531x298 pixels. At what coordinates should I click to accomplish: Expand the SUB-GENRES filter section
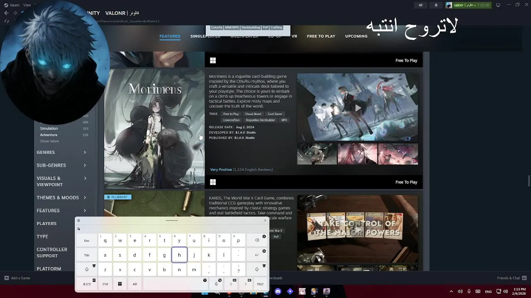[61, 165]
